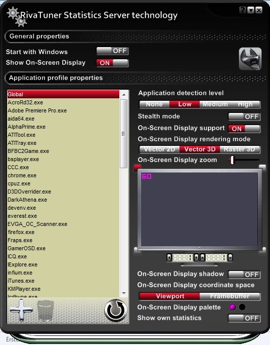Set application detection level to Low
The height and width of the screenshot is (345, 270).
185,104
